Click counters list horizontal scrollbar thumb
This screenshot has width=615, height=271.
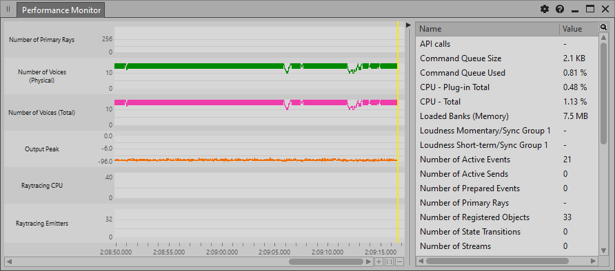pyautogui.click(x=497, y=261)
